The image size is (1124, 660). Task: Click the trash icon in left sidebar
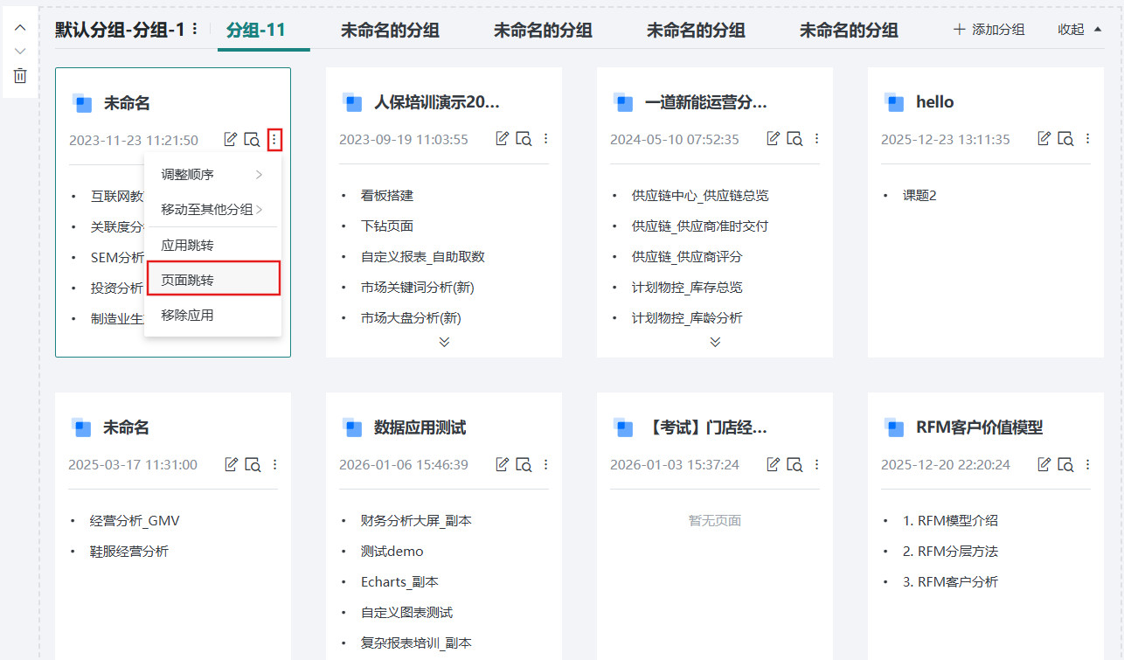[x=19, y=75]
